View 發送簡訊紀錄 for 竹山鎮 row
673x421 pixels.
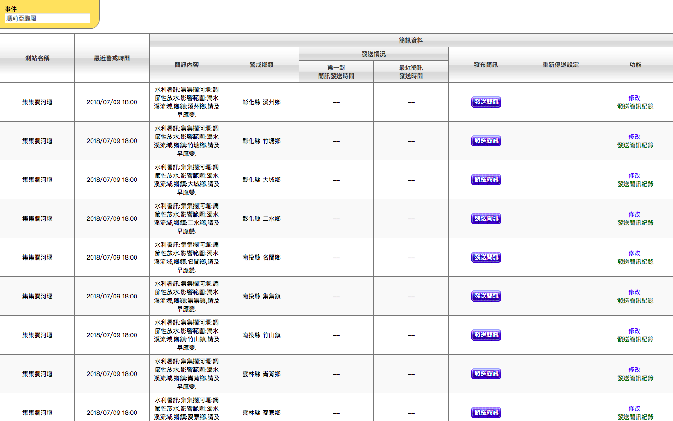(635, 339)
